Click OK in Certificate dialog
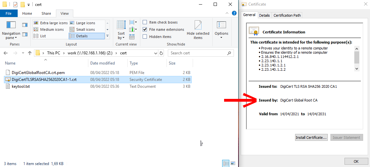Viewport: 370px width, 167px height. (356, 161)
